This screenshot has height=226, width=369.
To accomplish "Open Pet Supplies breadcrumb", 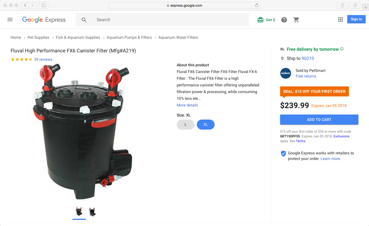I will click(38, 37).
